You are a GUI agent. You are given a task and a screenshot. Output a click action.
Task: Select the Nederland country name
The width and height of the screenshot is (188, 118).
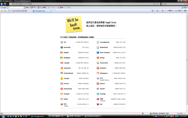(104, 47)
